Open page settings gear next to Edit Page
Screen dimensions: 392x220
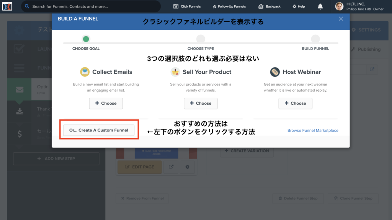tap(187, 167)
